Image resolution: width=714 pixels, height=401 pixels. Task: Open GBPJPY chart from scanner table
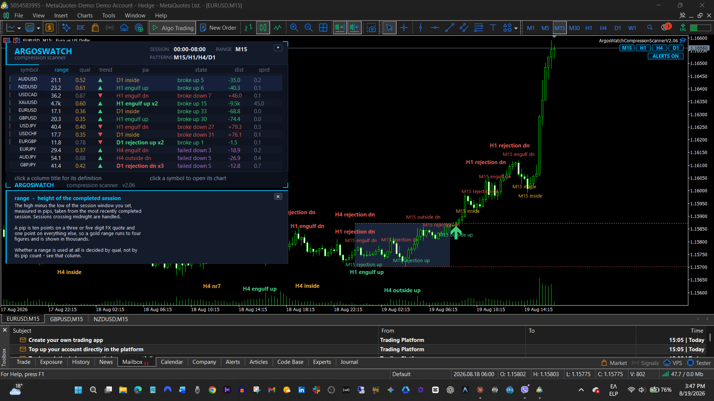coord(28,165)
